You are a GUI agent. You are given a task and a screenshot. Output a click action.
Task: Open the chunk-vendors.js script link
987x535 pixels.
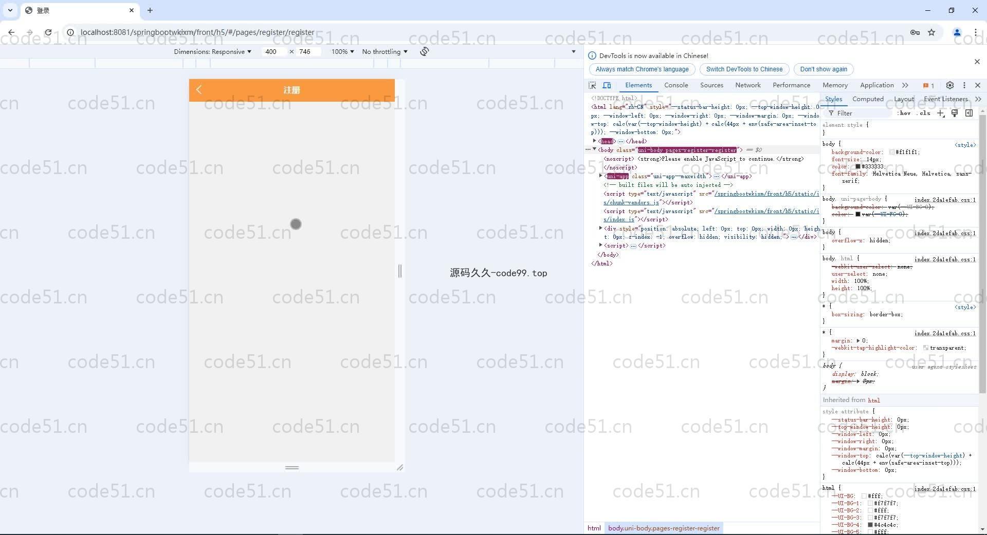[x=631, y=202]
